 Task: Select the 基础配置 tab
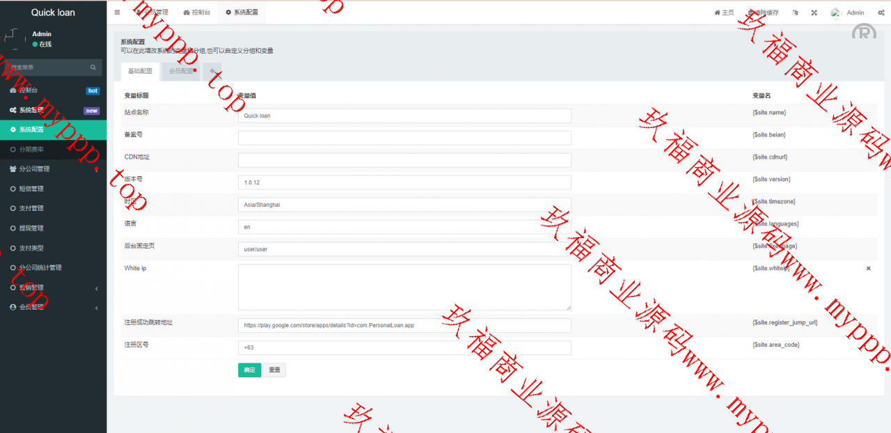click(x=140, y=71)
